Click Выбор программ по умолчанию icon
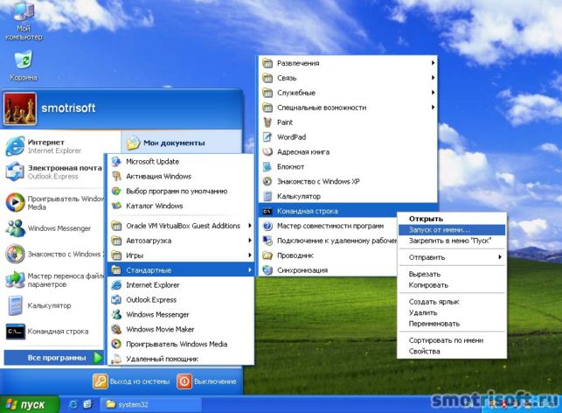 116,191
